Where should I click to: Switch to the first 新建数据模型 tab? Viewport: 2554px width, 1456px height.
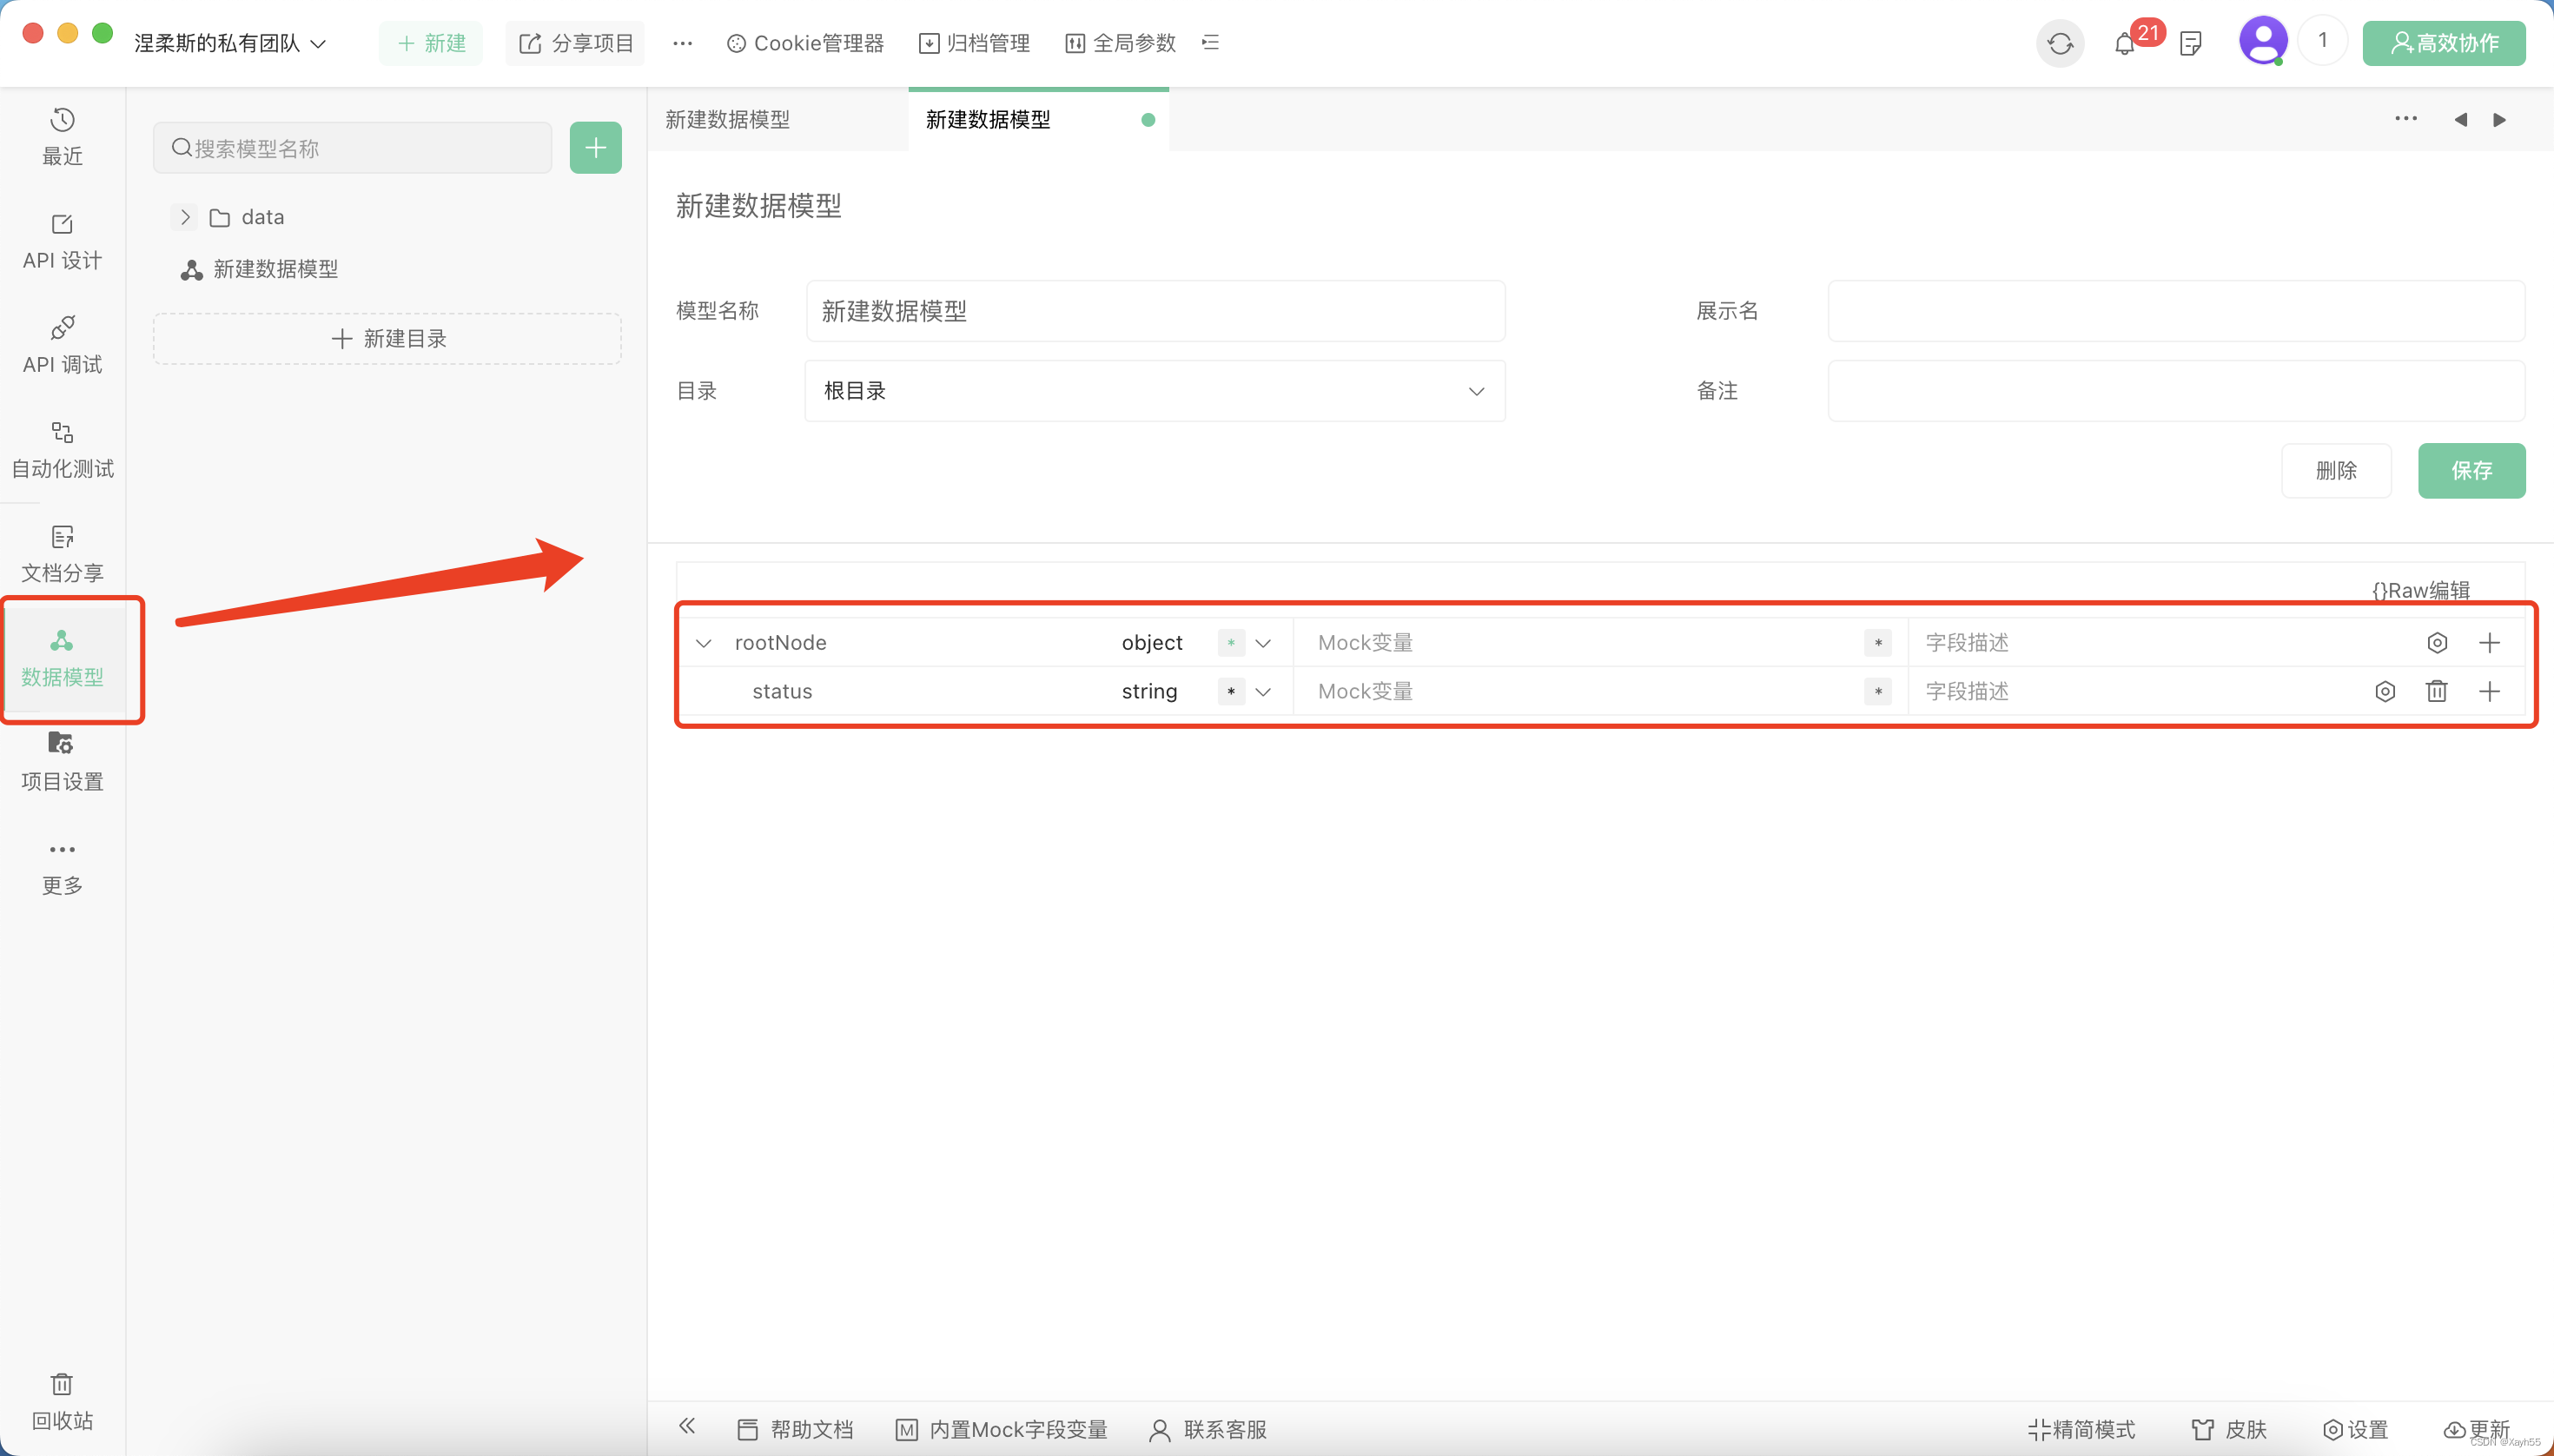(x=728, y=120)
